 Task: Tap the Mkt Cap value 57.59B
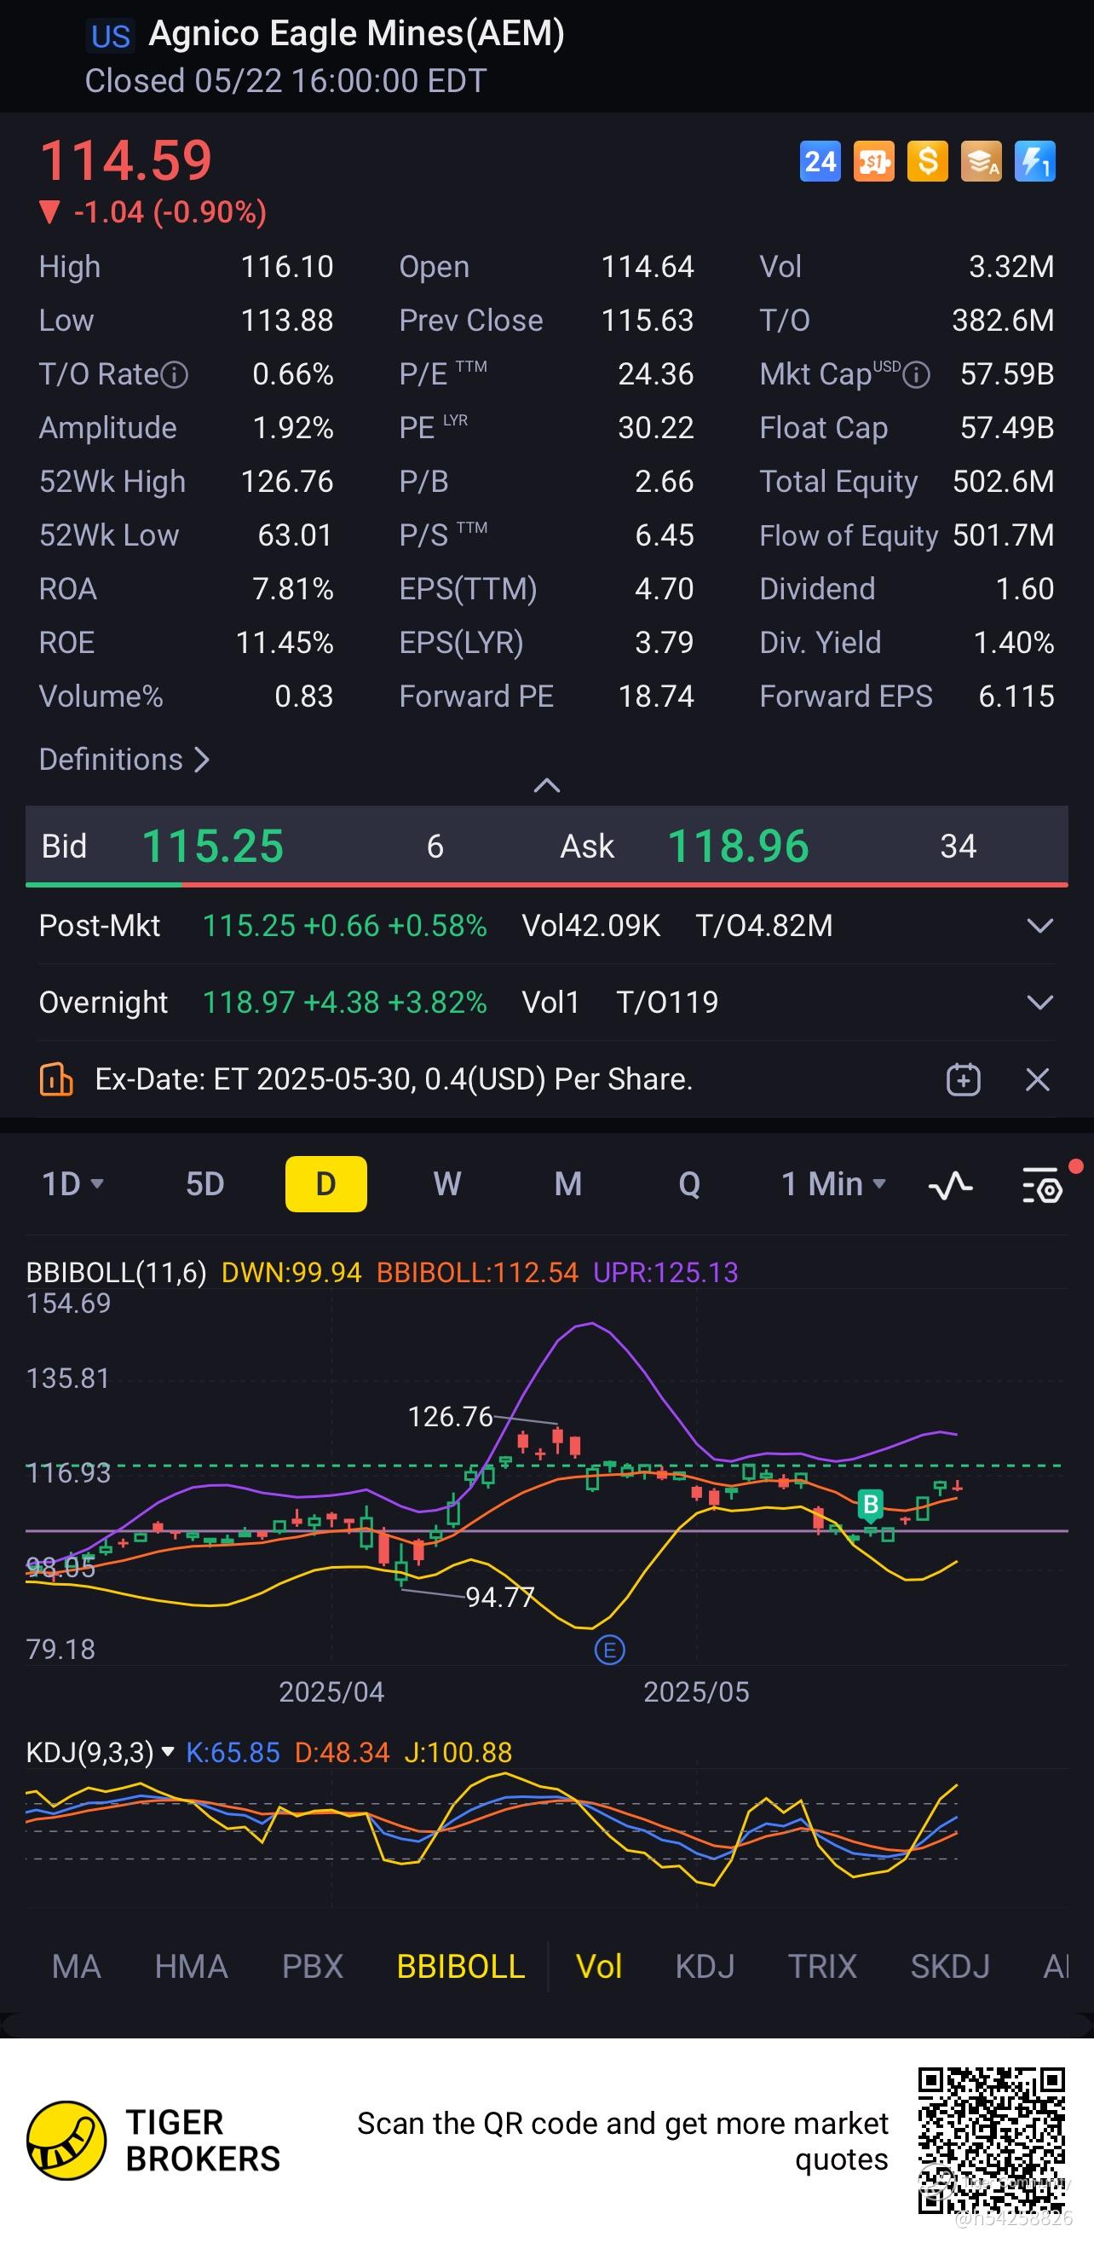(1008, 374)
